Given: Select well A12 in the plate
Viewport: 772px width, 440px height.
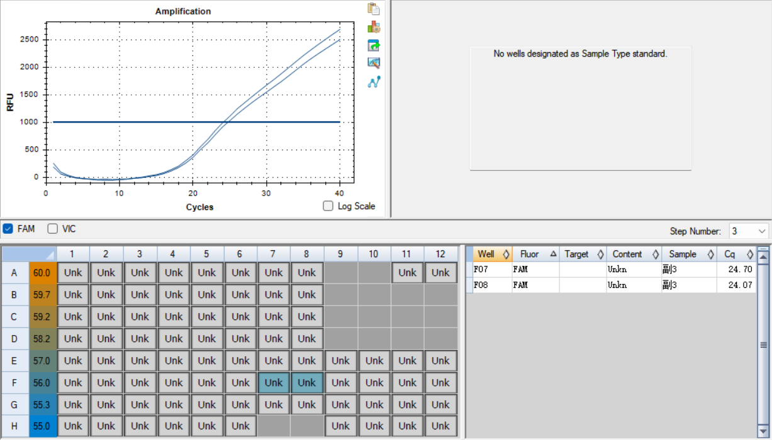Looking at the screenshot, I should [x=440, y=273].
